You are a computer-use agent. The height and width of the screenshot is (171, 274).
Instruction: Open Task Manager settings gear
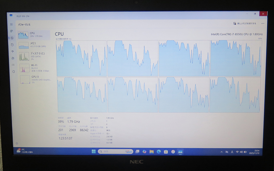coord(17,143)
